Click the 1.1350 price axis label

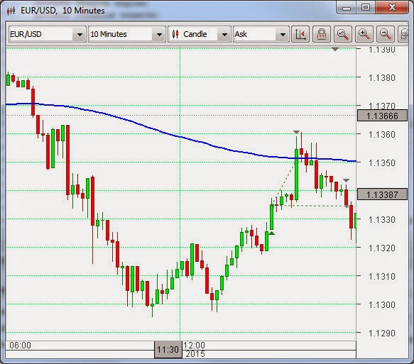(x=382, y=163)
